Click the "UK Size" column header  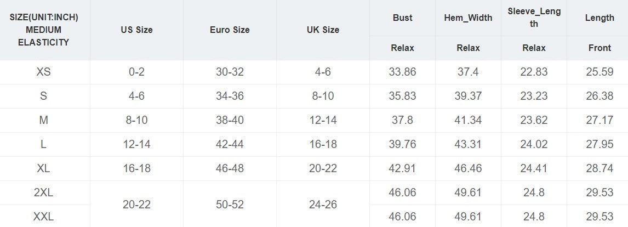[x=323, y=30]
